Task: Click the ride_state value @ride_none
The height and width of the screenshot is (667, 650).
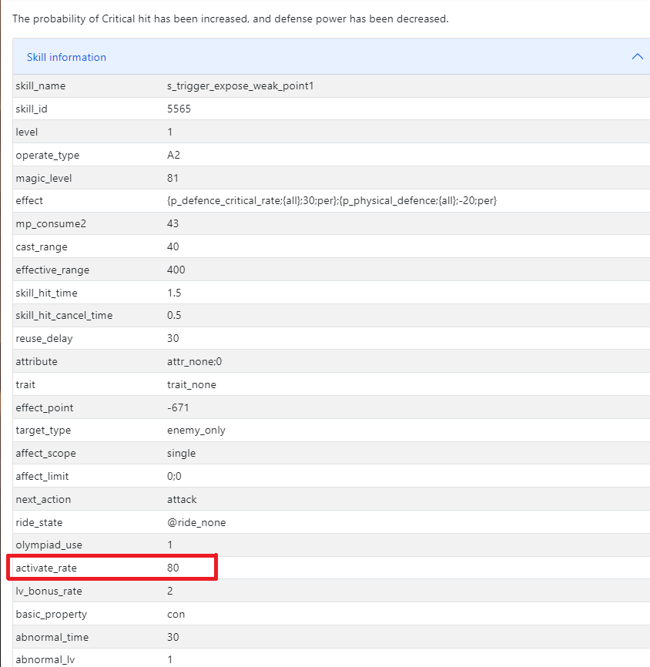Action: [196, 522]
